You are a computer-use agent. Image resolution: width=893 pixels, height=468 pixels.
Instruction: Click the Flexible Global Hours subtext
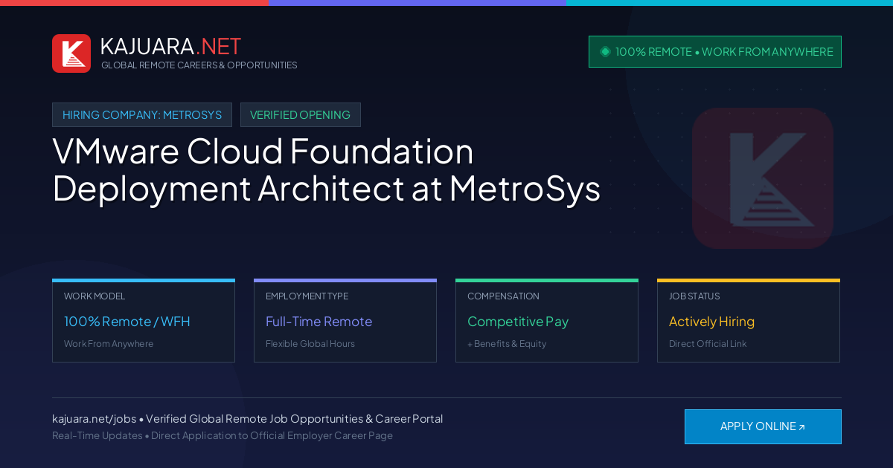(x=310, y=344)
